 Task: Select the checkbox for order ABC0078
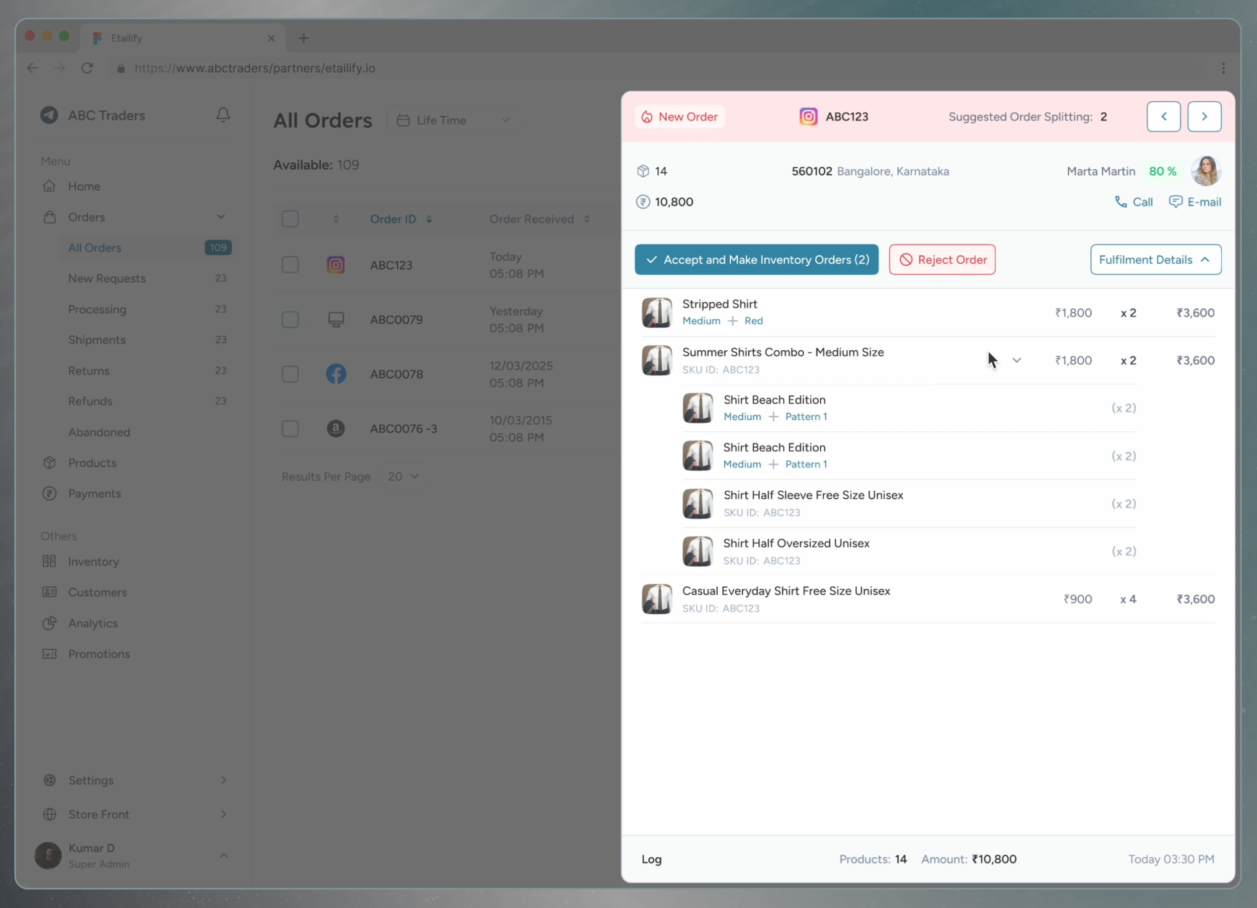290,374
